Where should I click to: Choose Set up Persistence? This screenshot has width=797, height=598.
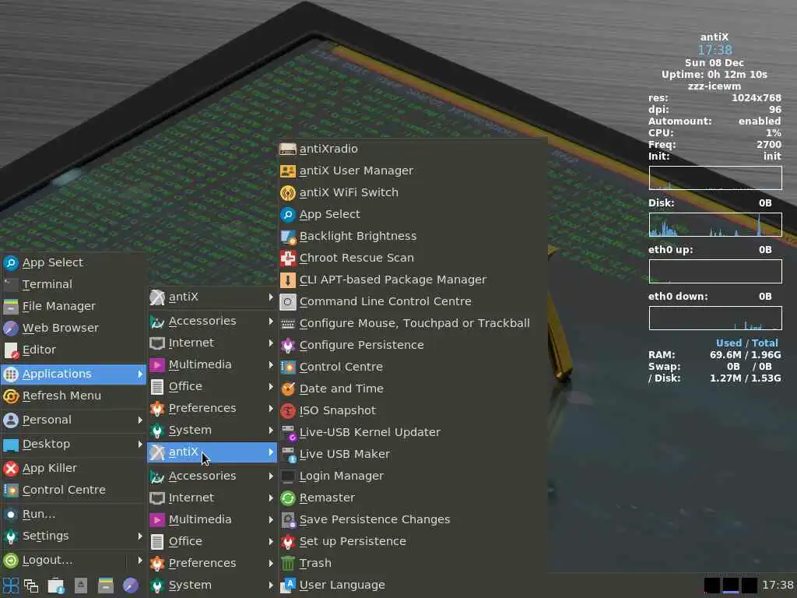(413, 542)
